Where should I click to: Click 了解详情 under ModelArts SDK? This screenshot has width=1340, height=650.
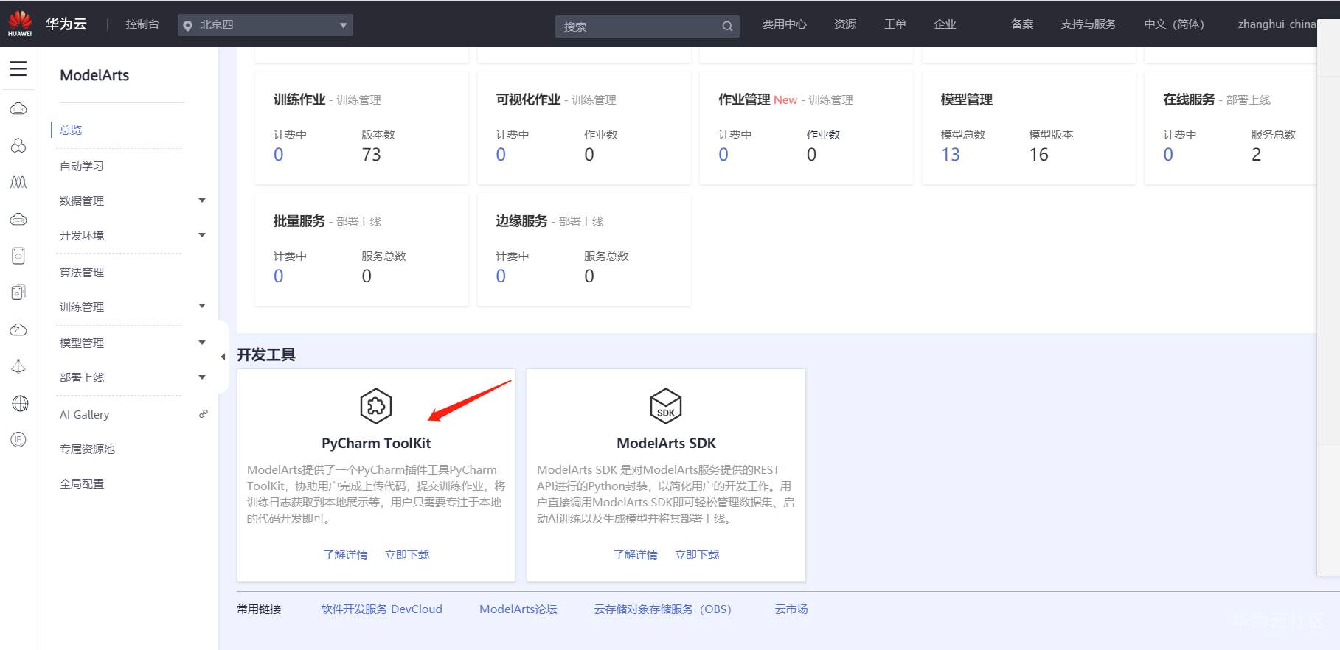pos(635,554)
